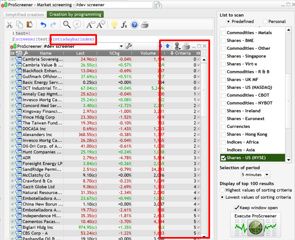Check the Shares - BME checkbox
295x240 pixels.
[x=223, y=41]
